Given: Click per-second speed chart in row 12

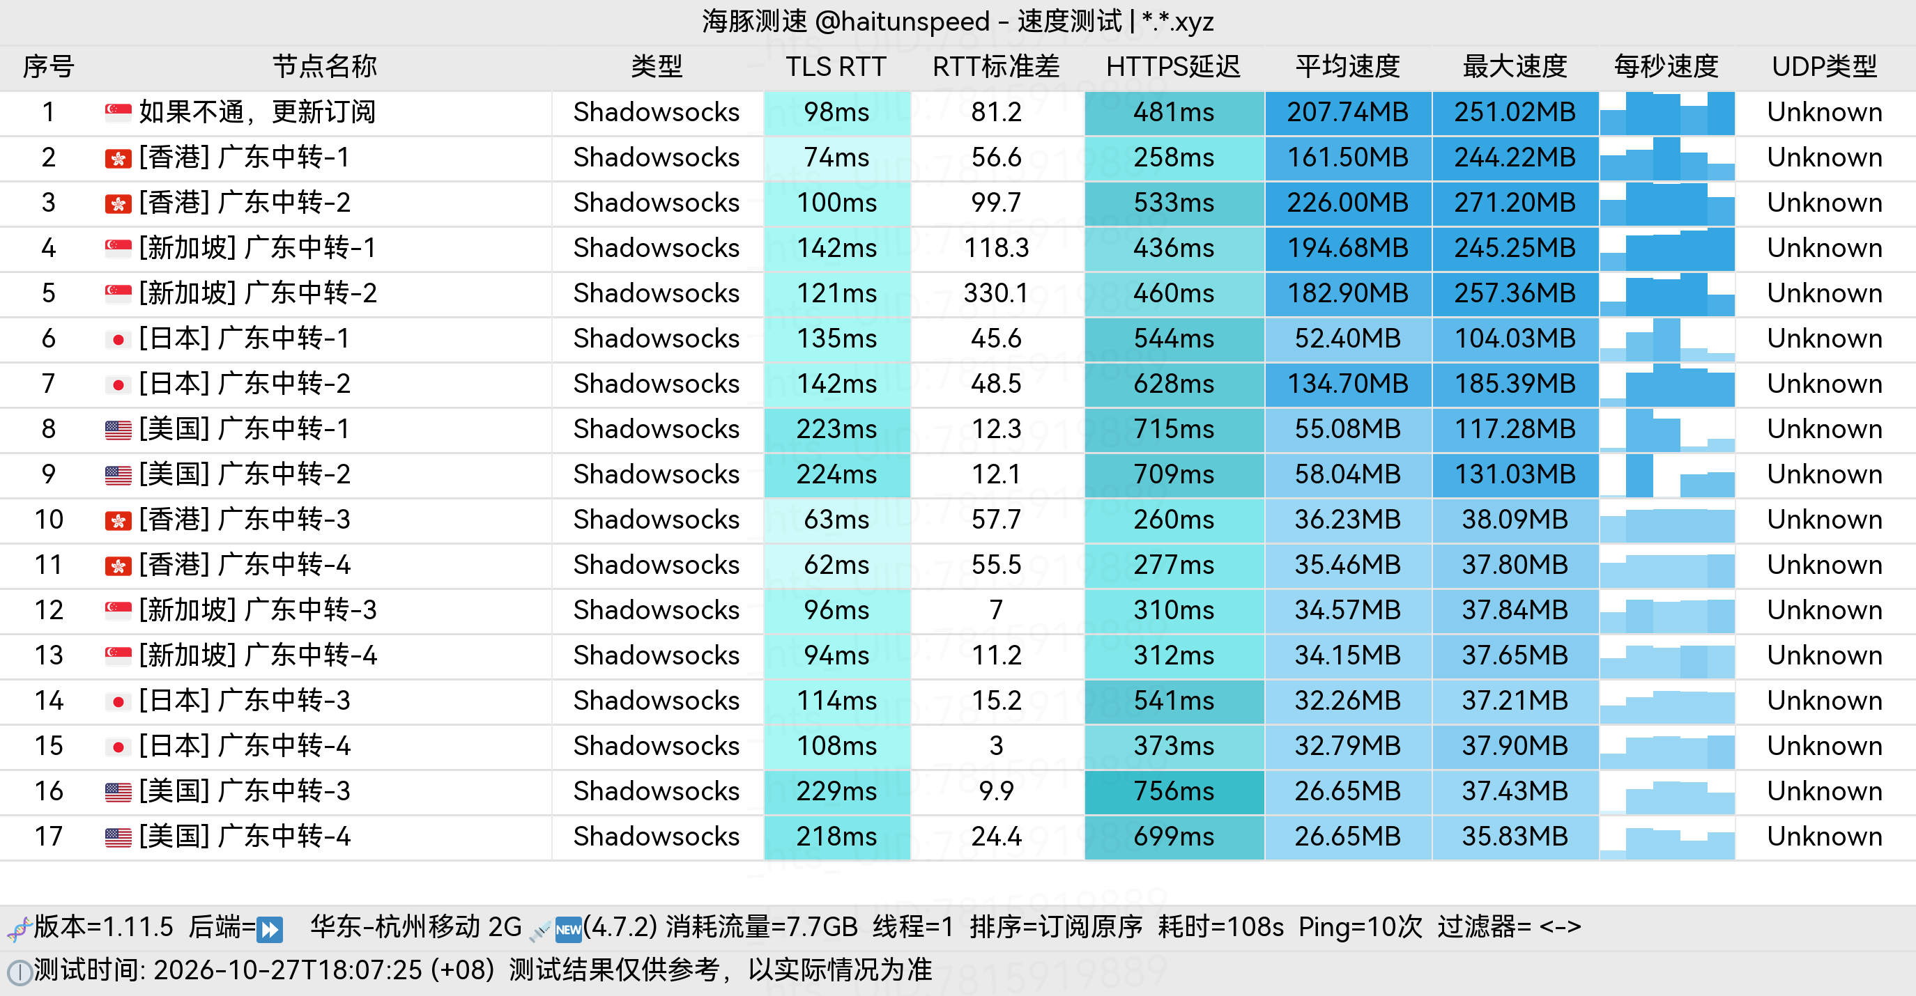Looking at the screenshot, I should coord(1667,610).
